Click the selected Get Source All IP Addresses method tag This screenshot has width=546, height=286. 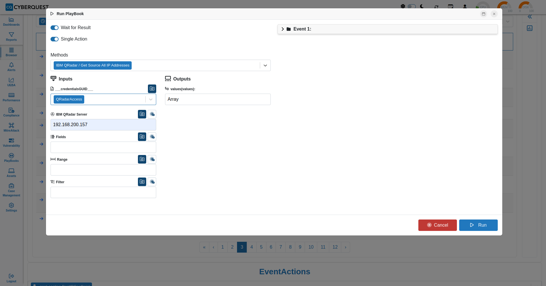[x=93, y=65]
